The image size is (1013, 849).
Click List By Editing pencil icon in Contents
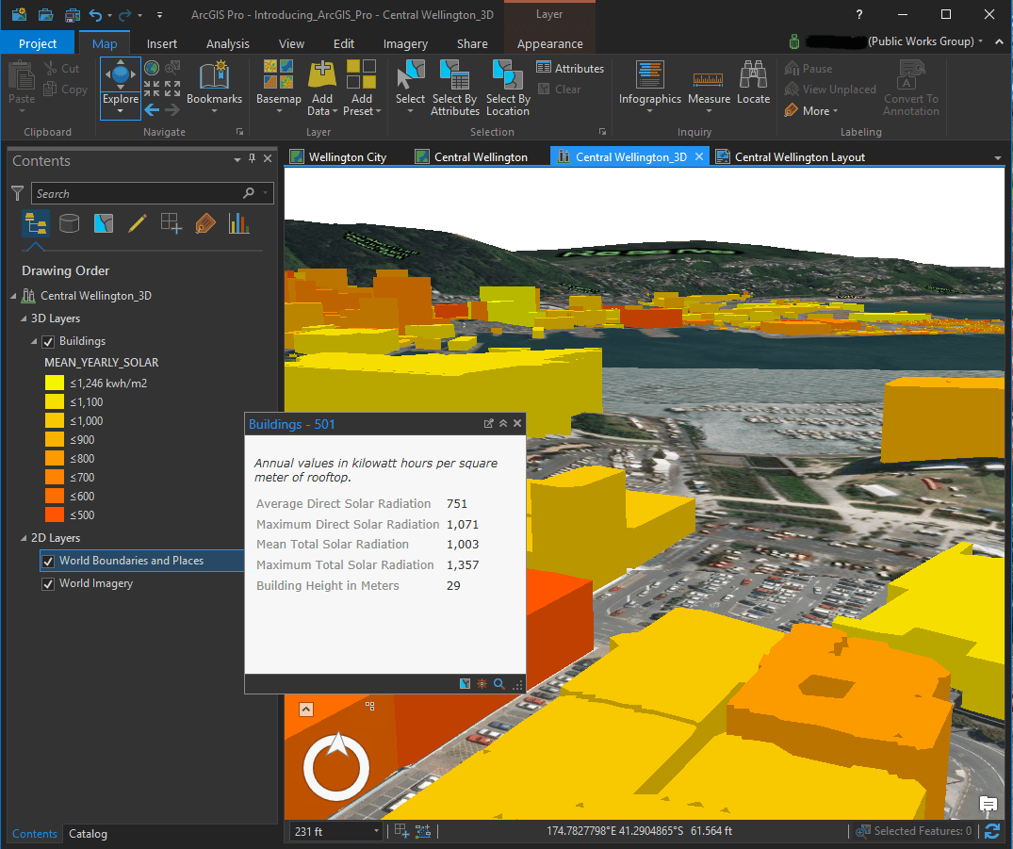tap(136, 223)
